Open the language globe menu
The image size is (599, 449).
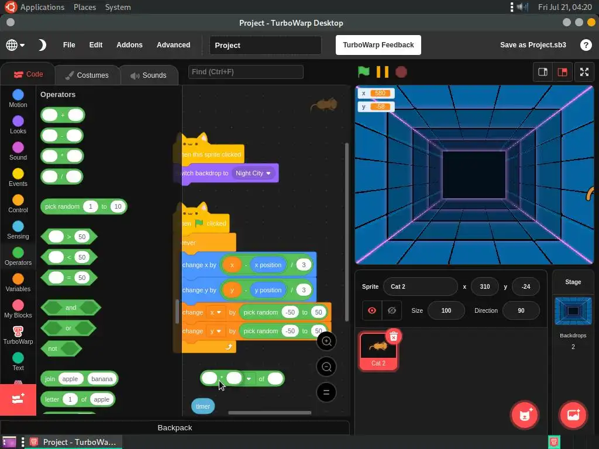15,45
